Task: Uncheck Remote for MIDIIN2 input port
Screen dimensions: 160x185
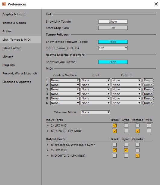Action: 137,131
